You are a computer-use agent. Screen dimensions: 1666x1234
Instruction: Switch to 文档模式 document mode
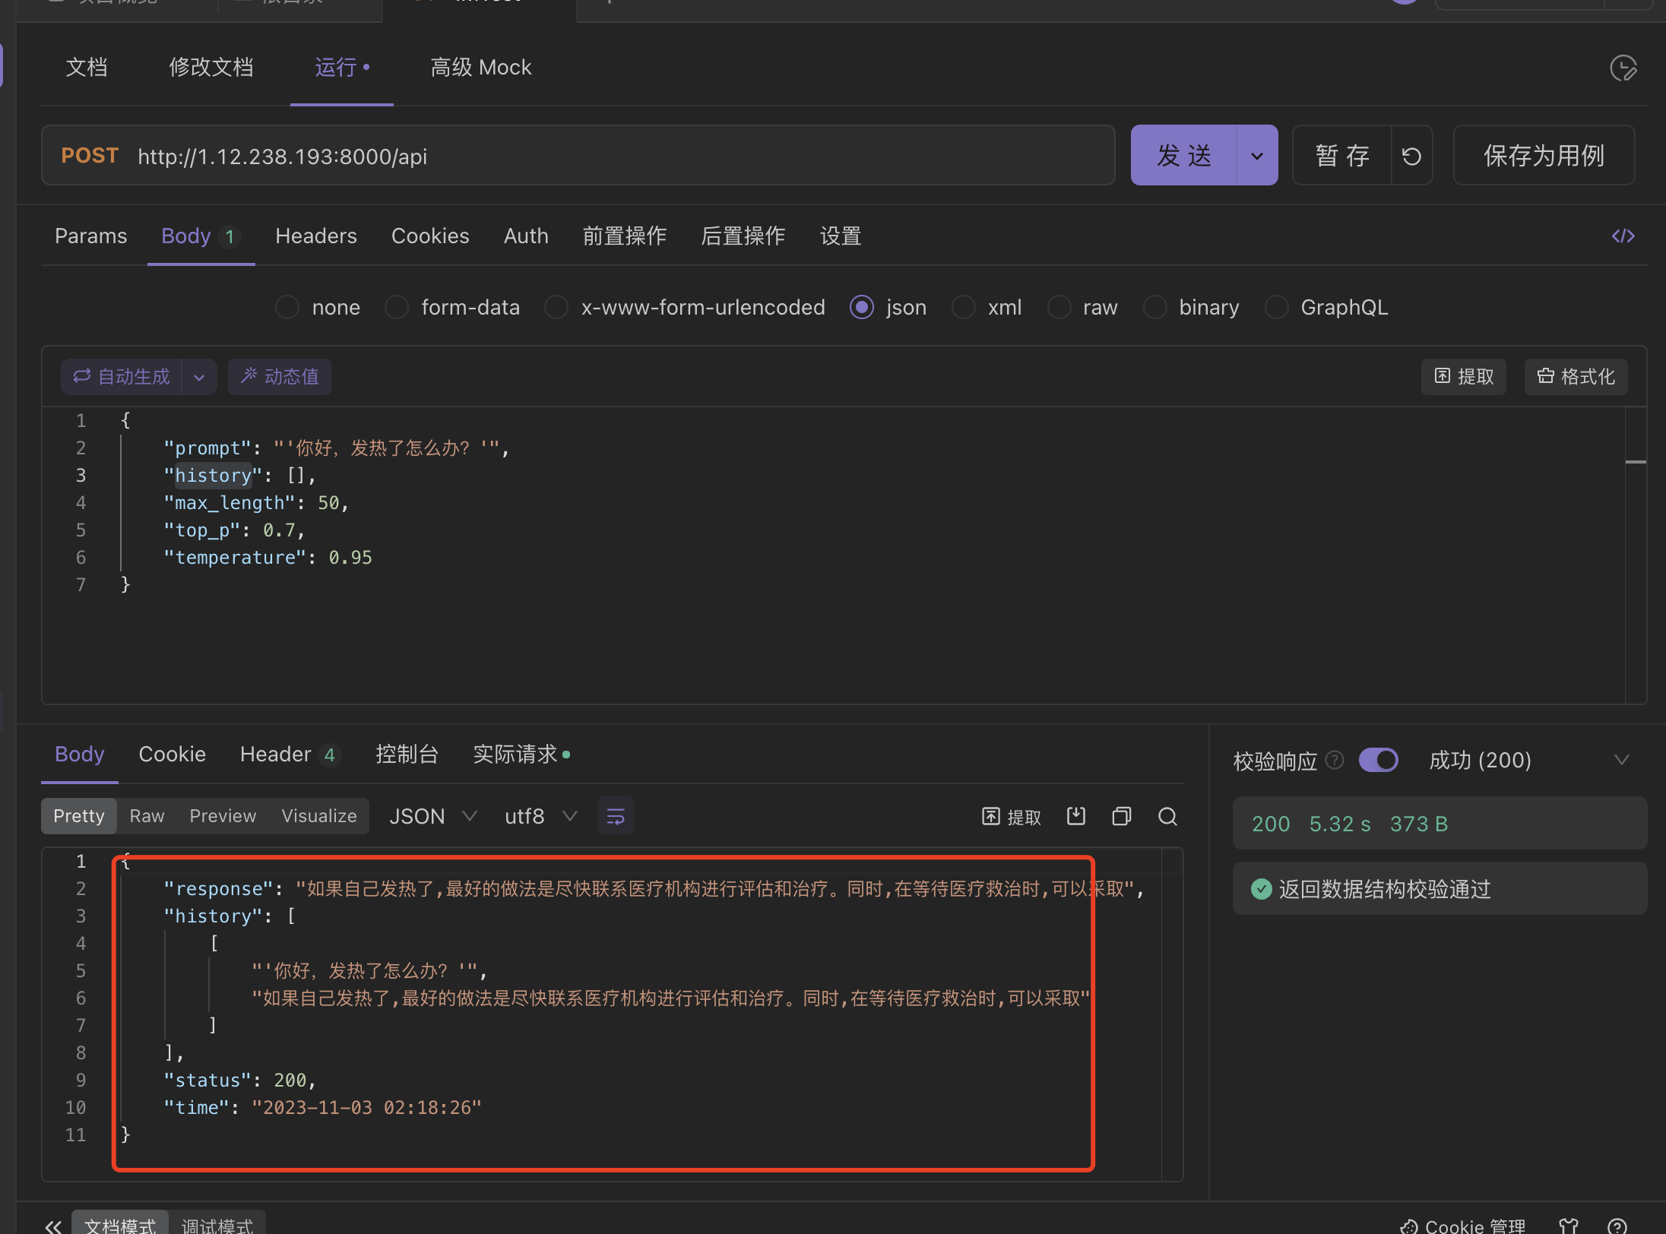point(120,1225)
